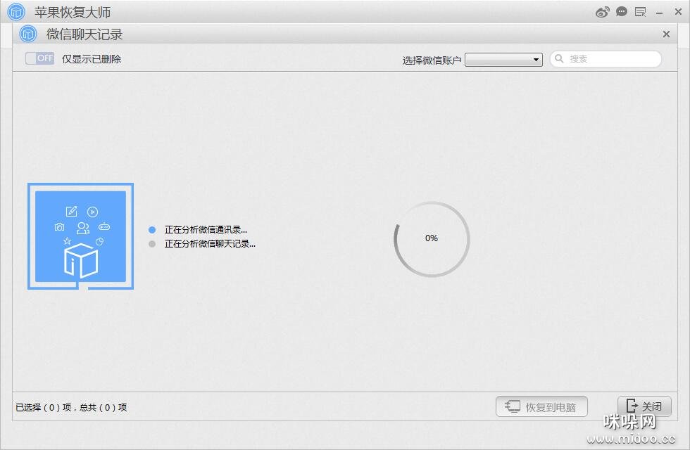Image resolution: width=690 pixels, height=450 pixels.
Task: Click the 微信聊天记录 dialog logo icon
Action: (x=28, y=34)
